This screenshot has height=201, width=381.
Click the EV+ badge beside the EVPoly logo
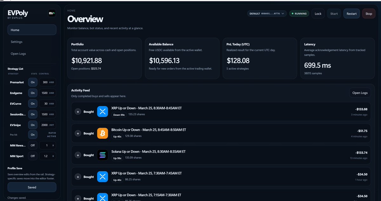[x=51, y=13]
